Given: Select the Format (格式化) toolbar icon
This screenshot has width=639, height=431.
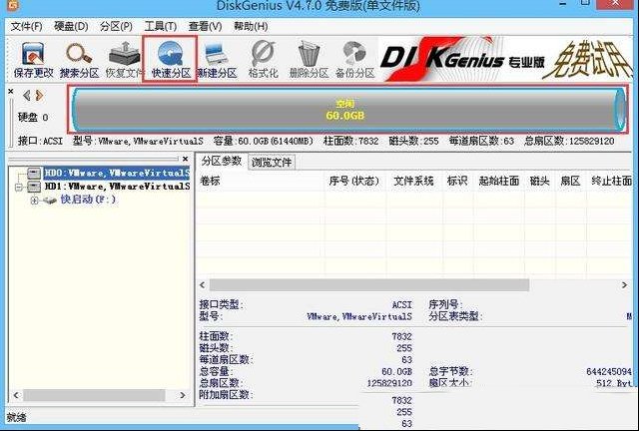Looking at the screenshot, I should (x=263, y=60).
